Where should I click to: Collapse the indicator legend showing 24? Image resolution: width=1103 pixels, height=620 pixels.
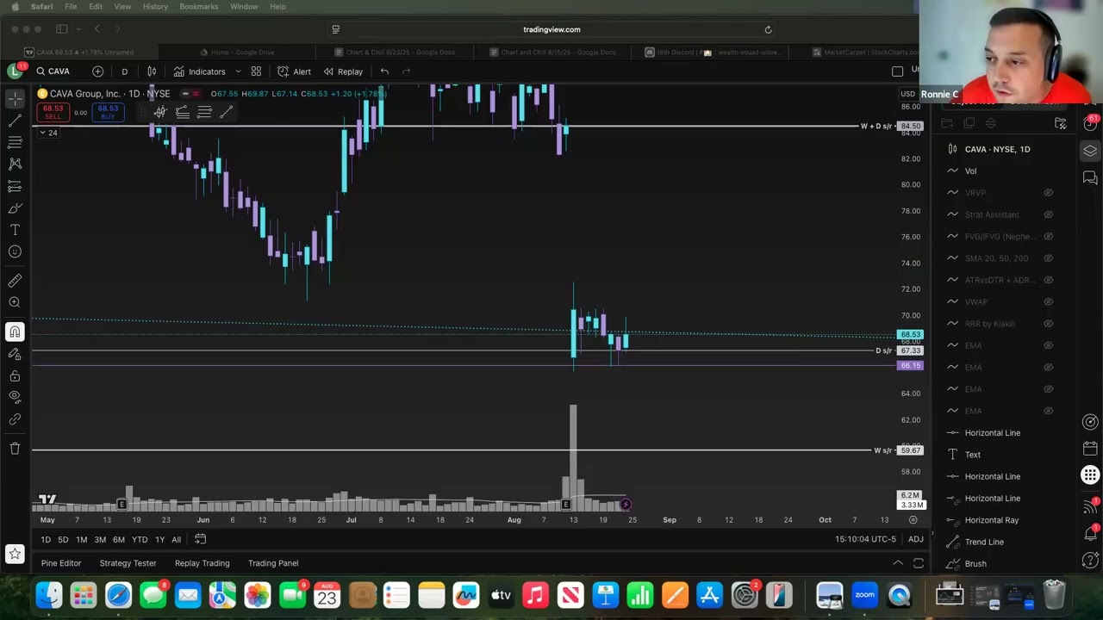[47, 133]
